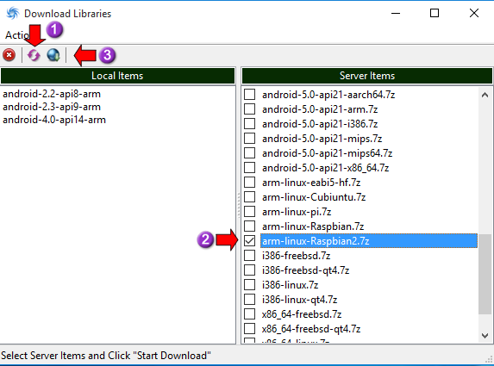Click the red cancel/stop icon in toolbar
This screenshot has width=494, height=366.
tap(9, 55)
